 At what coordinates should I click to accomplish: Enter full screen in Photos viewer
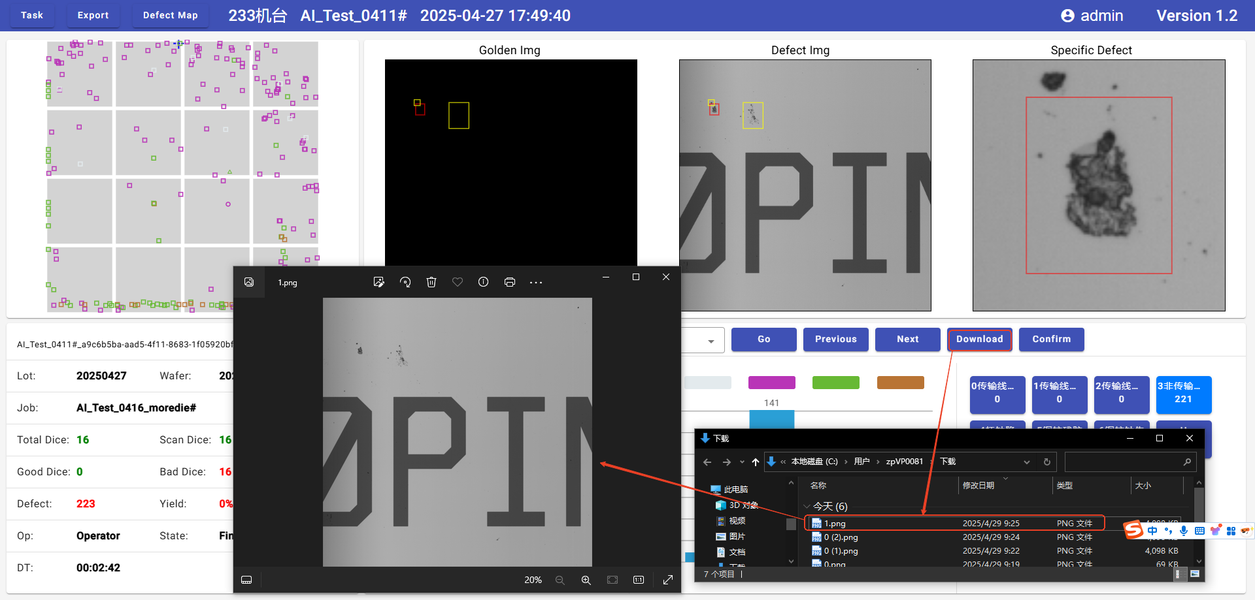pos(668,580)
